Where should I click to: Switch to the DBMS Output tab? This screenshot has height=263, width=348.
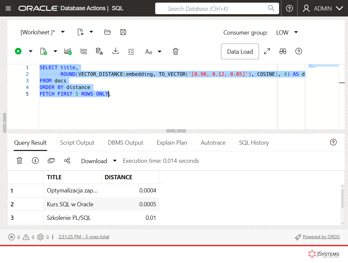125,143
